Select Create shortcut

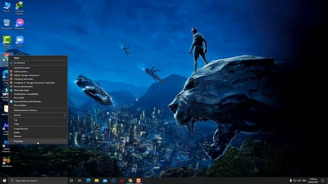[x=37, y=129]
